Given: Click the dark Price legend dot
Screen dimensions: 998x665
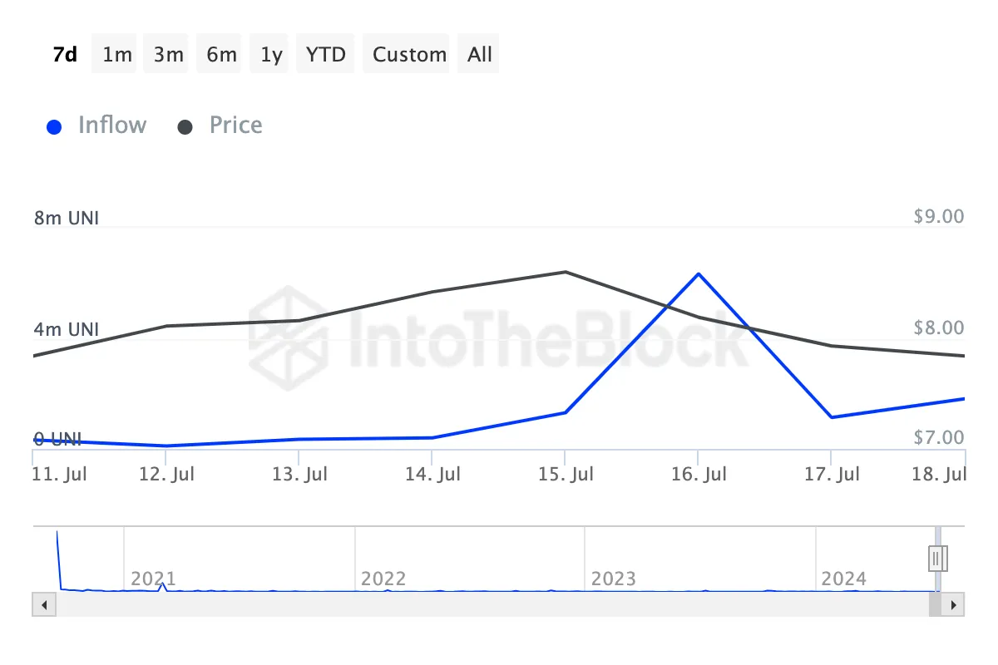Looking at the screenshot, I should click(185, 127).
